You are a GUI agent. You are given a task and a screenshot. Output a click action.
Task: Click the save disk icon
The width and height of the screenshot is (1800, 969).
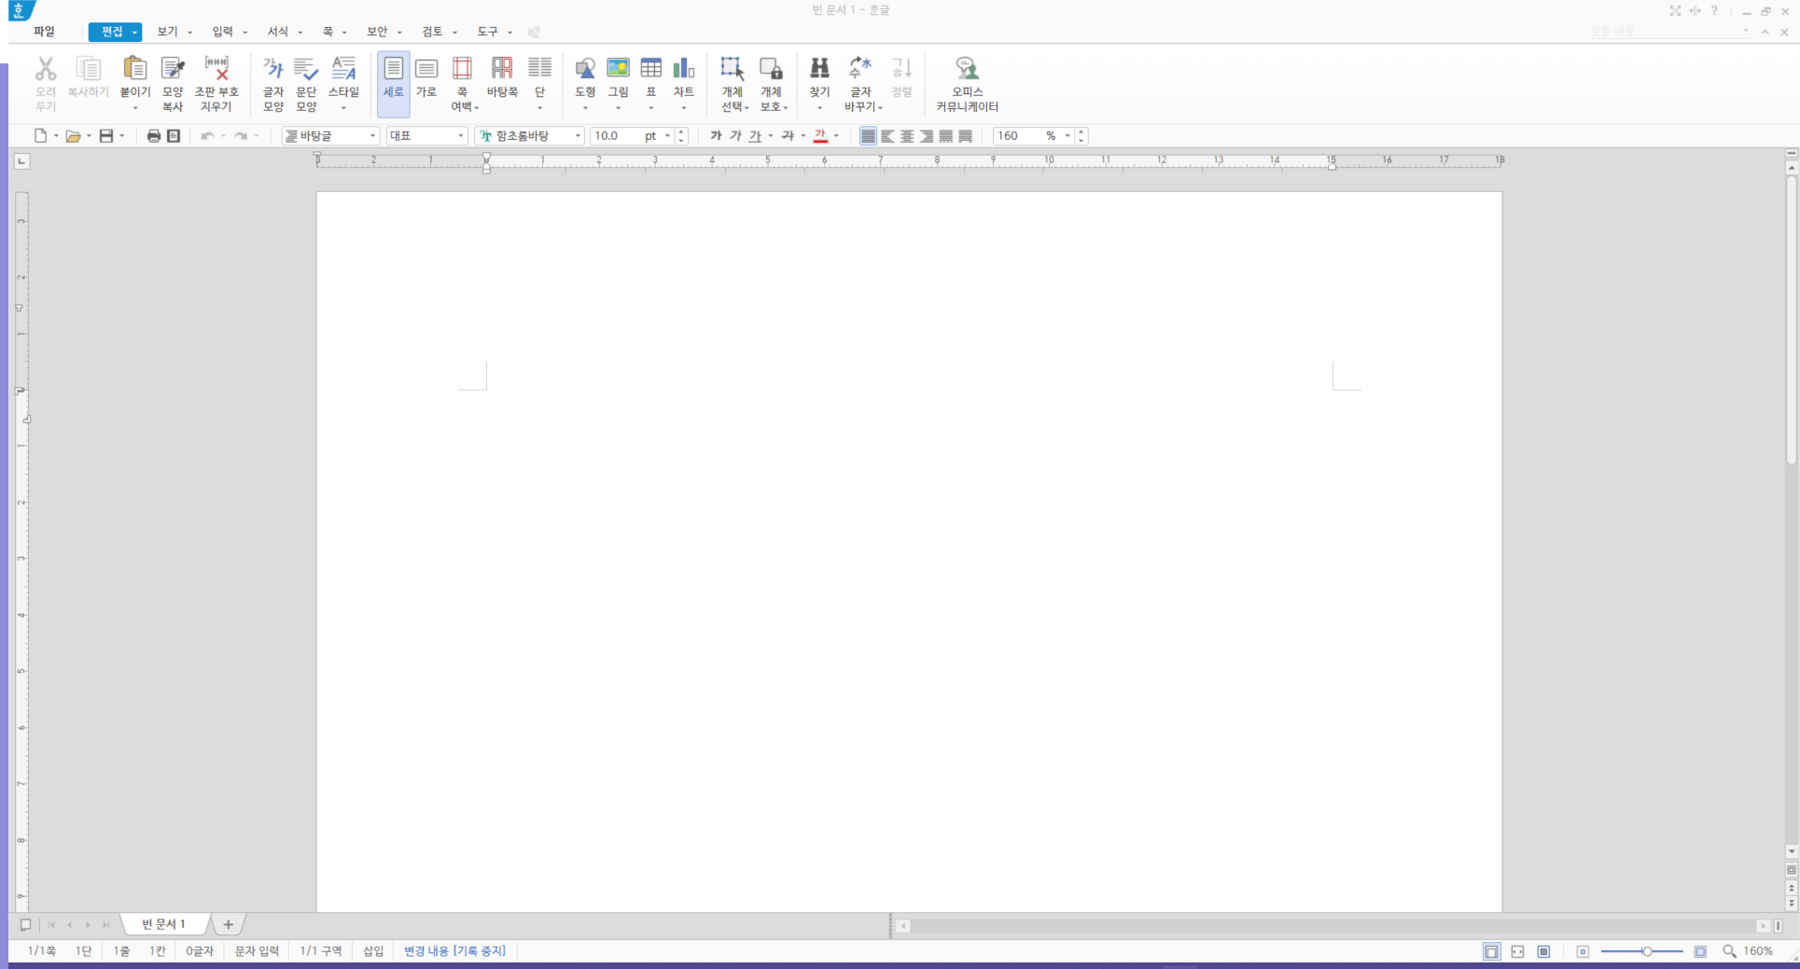tap(106, 136)
